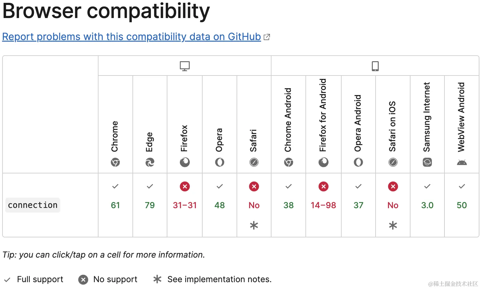The image size is (480, 289).
Task: Click the mobile platform icon in table header
Action: point(375,66)
